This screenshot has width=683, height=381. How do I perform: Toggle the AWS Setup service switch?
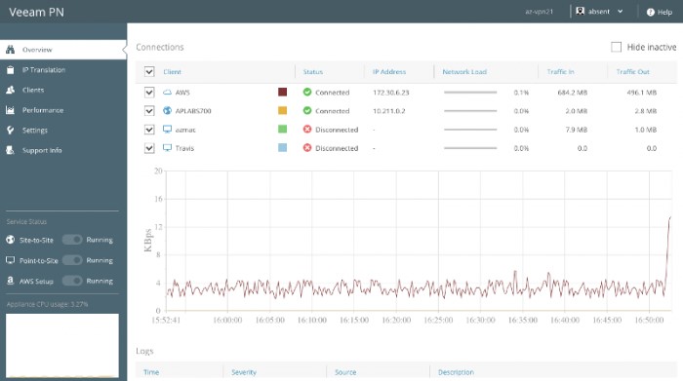coord(72,281)
